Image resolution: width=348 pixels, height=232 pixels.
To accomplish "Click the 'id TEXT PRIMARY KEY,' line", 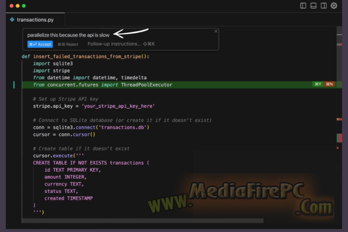I will point(72,170).
